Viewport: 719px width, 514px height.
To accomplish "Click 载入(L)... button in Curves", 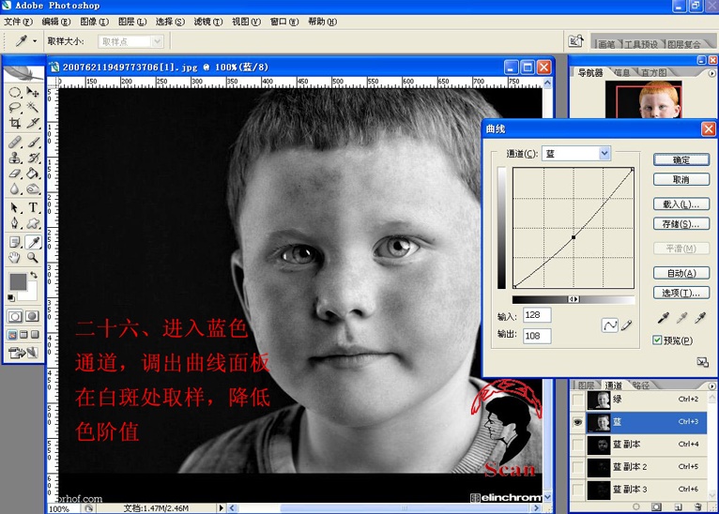I will click(681, 204).
